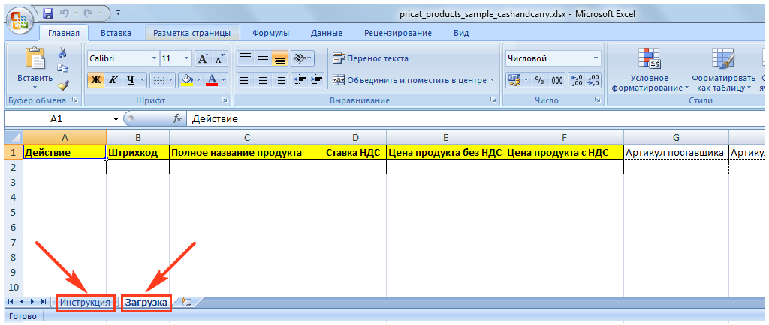Apply the yellow fill color bucket
The height and width of the screenshot is (325, 769).
pyautogui.click(x=188, y=80)
